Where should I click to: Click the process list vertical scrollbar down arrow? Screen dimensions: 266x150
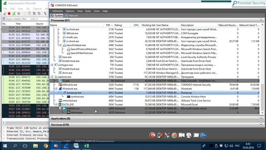(x=262, y=112)
